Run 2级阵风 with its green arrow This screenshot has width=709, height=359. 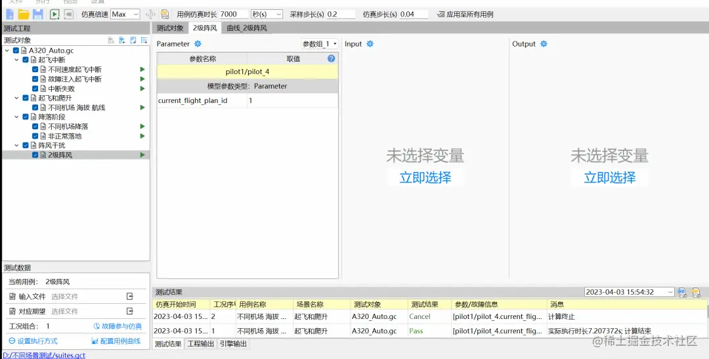(142, 155)
